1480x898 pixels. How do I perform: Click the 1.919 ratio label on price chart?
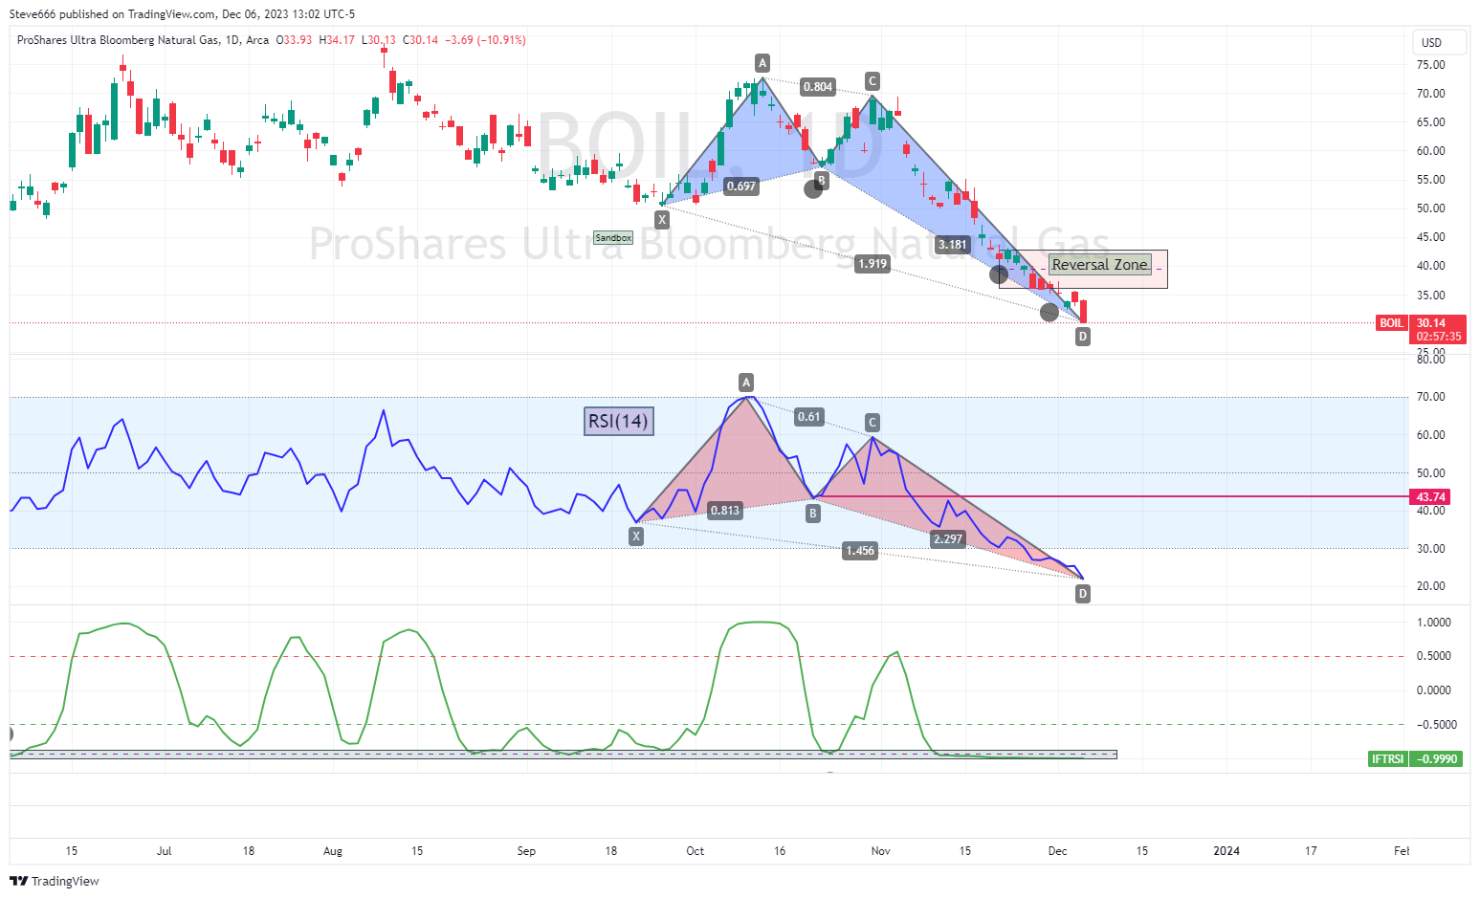click(873, 264)
